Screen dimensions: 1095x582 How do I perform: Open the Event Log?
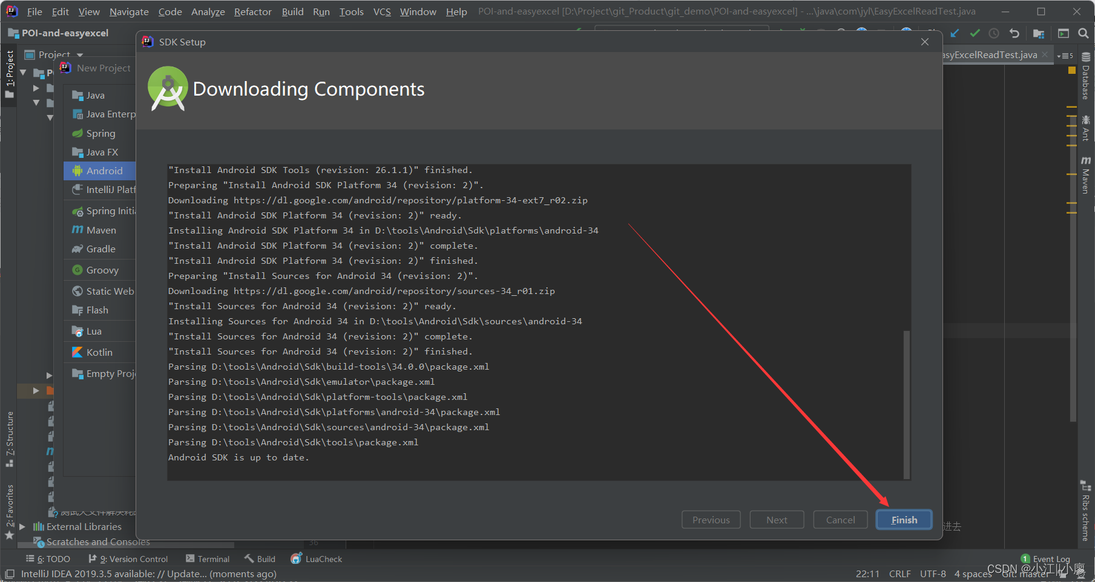1045,559
